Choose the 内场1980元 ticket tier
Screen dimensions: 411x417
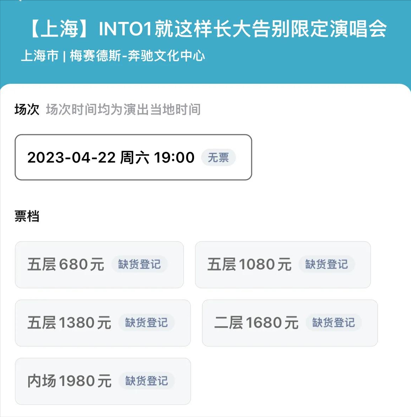click(x=69, y=381)
